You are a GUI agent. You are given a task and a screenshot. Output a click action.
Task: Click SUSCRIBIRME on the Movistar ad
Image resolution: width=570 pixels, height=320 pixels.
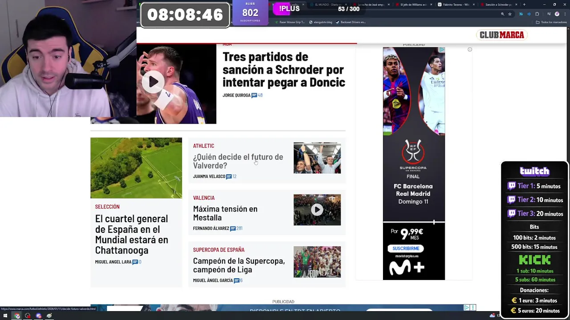coord(406,248)
